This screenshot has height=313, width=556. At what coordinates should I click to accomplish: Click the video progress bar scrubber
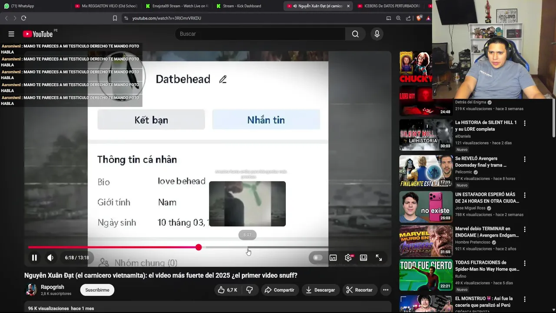(x=199, y=247)
